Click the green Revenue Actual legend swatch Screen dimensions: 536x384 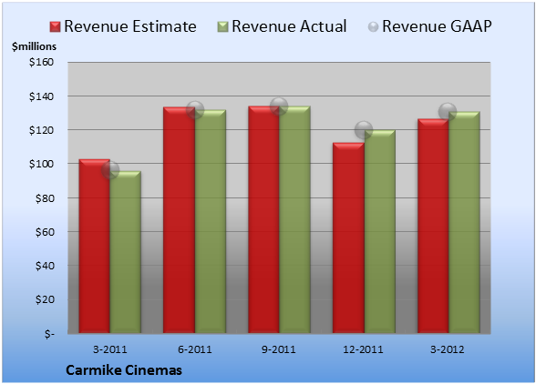(222, 27)
